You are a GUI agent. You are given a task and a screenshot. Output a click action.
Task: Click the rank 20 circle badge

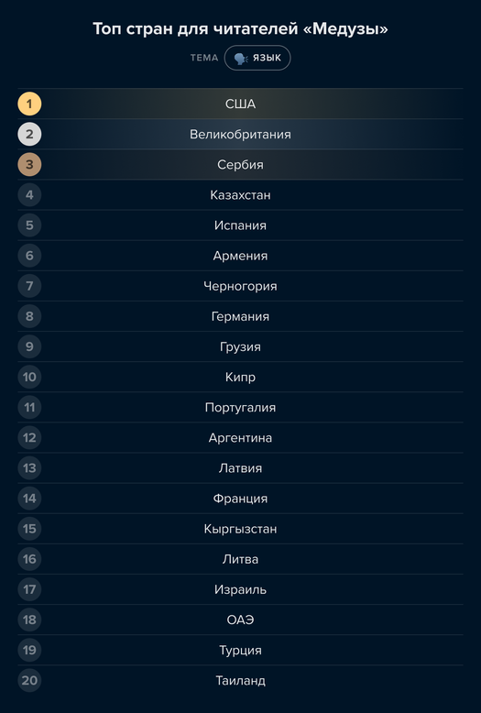[x=29, y=681]
